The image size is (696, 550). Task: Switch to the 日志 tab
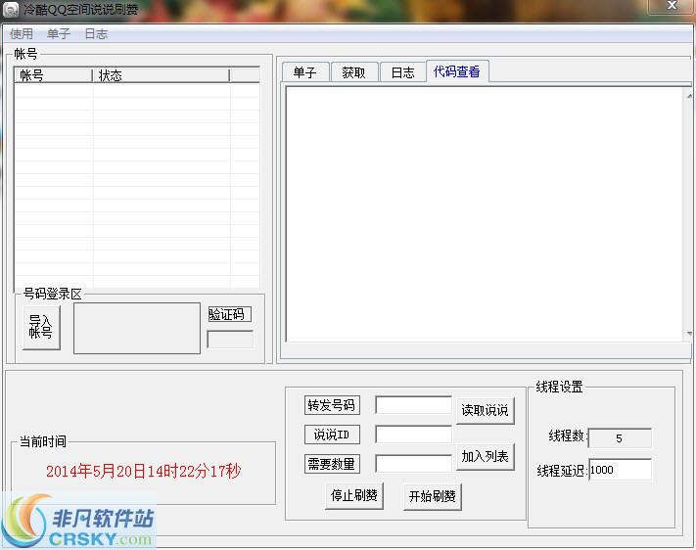tap(402, 72)
